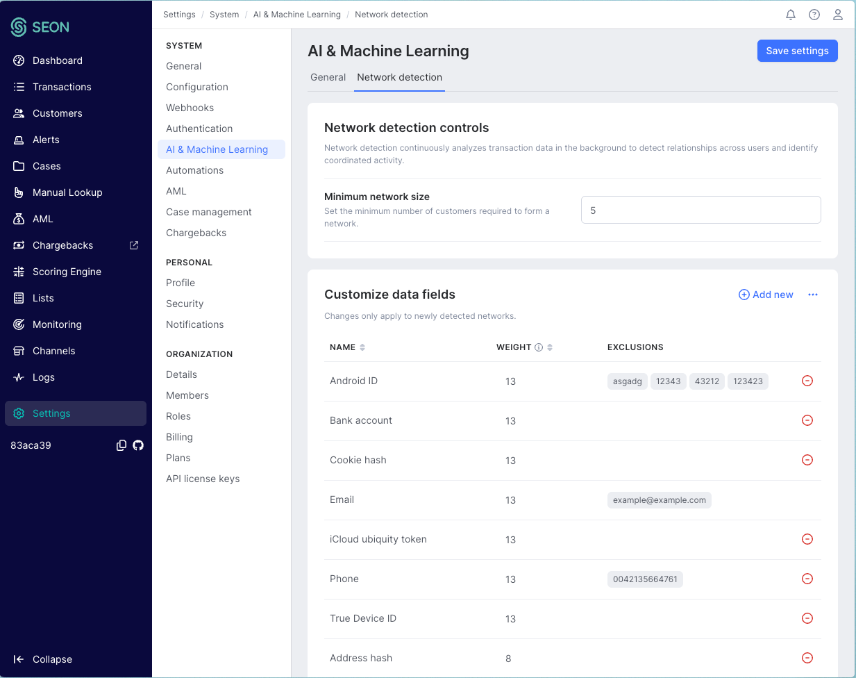Open the three-dot more options menu
The image size is (856, 678).
click(x=813, y=295)
